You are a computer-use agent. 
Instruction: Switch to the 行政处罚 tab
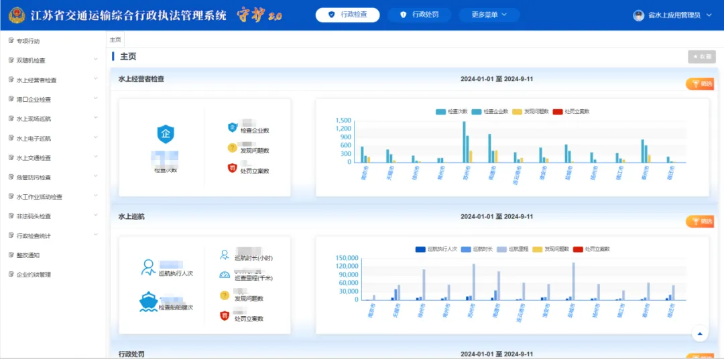419,15
